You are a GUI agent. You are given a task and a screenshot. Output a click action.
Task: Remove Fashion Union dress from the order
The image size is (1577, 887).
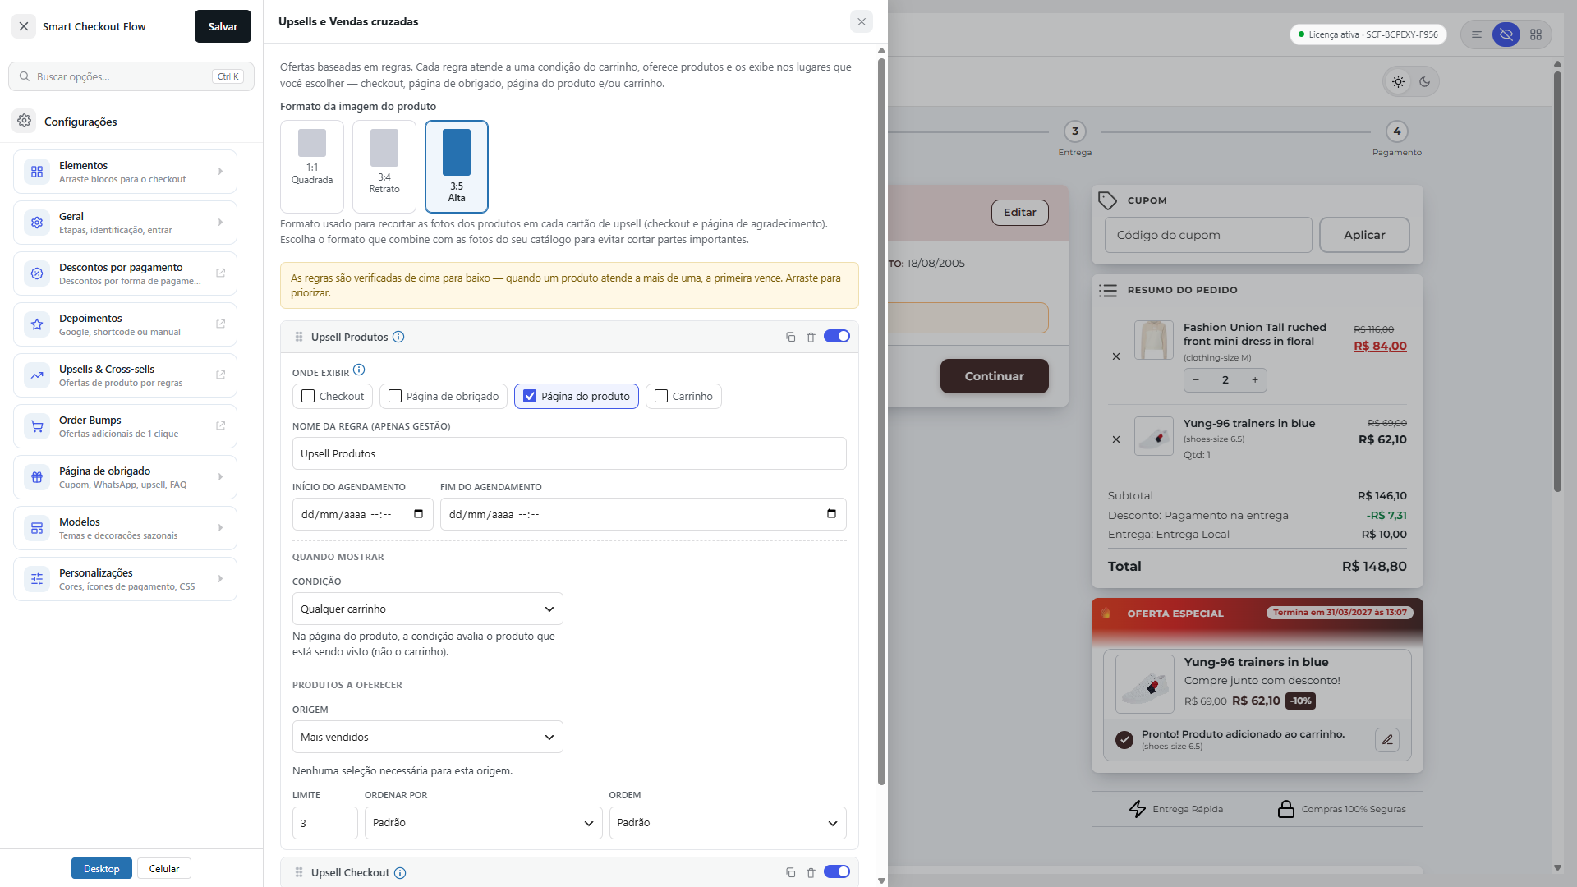(1116, 356)
